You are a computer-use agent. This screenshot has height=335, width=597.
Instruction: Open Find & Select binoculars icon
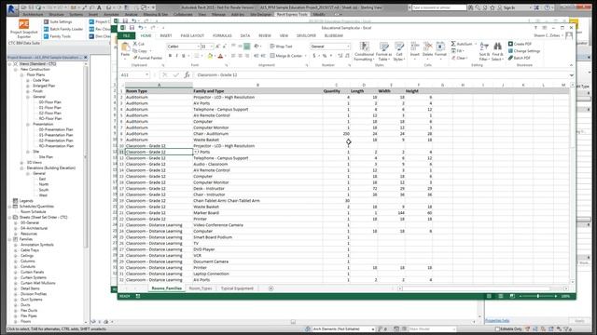pyautogui.click(x=497, y=51)
